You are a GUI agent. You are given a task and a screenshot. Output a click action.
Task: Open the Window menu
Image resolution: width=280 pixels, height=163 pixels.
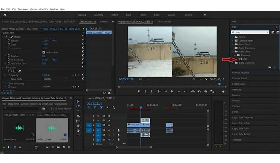[54, 9]
